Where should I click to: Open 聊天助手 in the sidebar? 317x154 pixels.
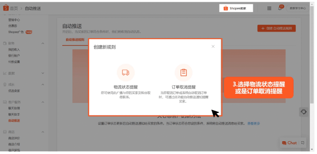click(x=14, y=114)
